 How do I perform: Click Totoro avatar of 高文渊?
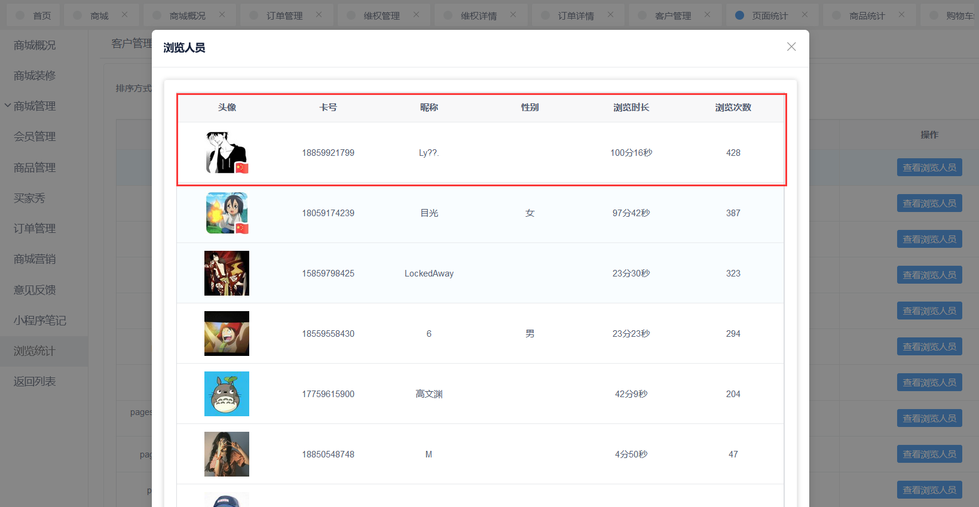point(227,394)
